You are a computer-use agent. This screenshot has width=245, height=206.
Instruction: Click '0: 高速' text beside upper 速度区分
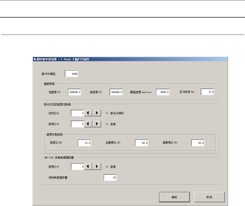click(111, 124)
